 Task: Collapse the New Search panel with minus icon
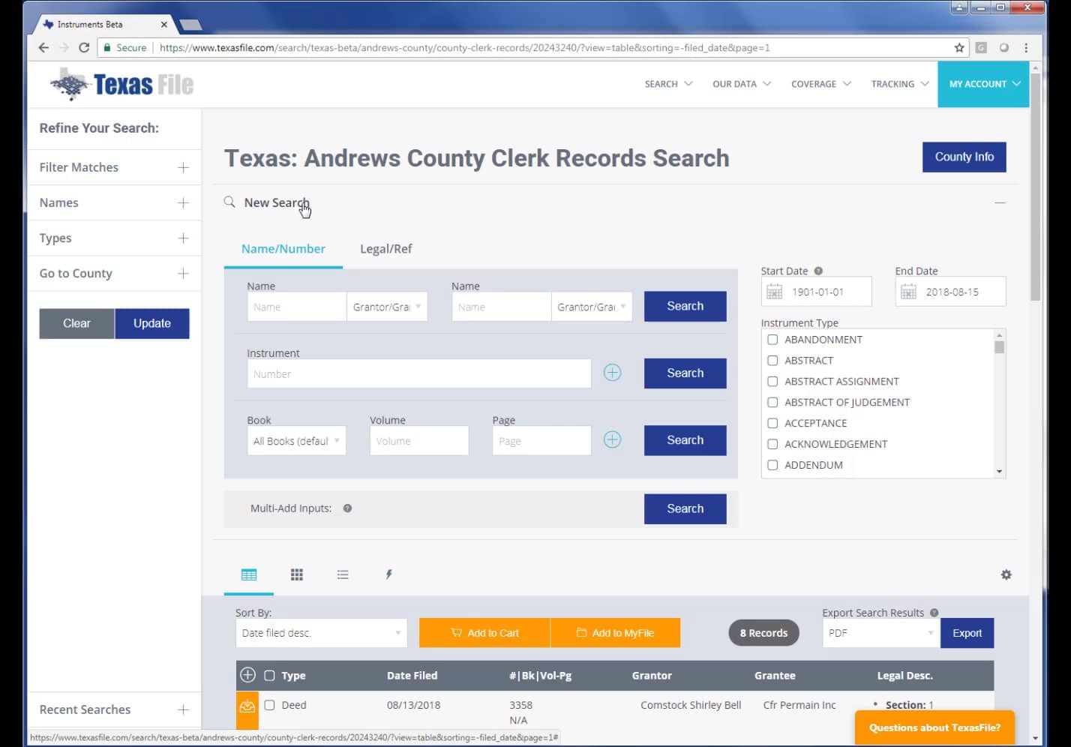pyautogui.click(x=1000, y=202)
